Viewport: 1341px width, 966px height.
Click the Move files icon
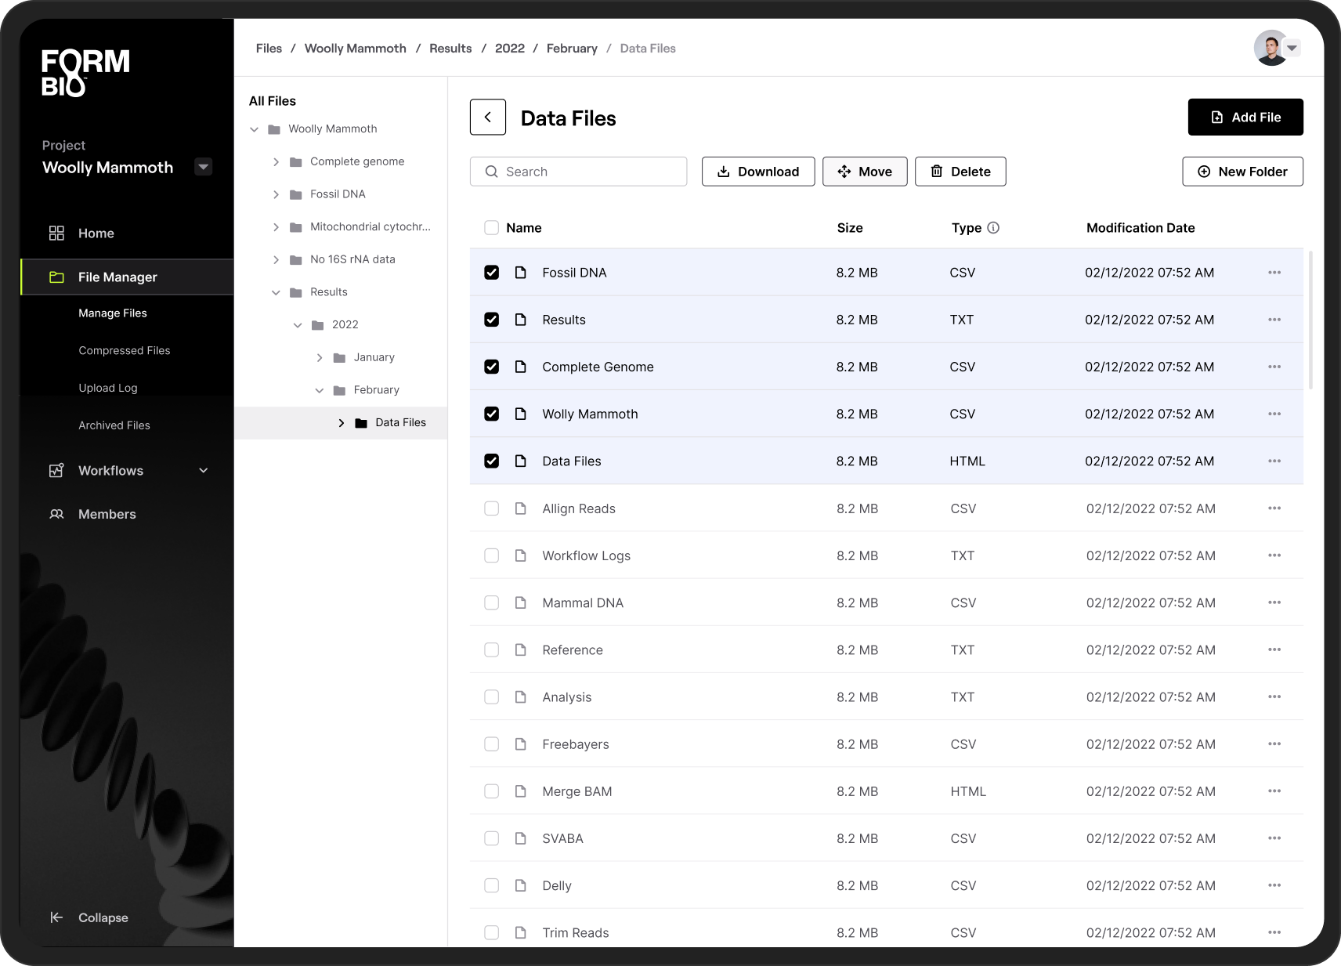(x=844, y=172)
